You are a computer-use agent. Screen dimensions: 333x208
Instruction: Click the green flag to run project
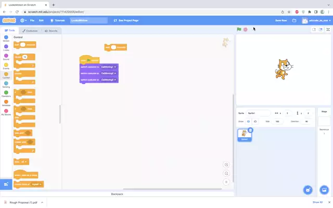[x=239, y=29]
